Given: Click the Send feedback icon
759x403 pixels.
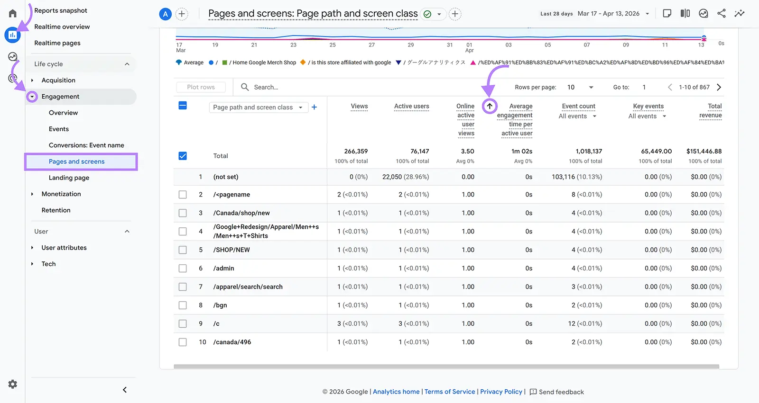Looking at the screenshot, I should [x=533, y=392].
